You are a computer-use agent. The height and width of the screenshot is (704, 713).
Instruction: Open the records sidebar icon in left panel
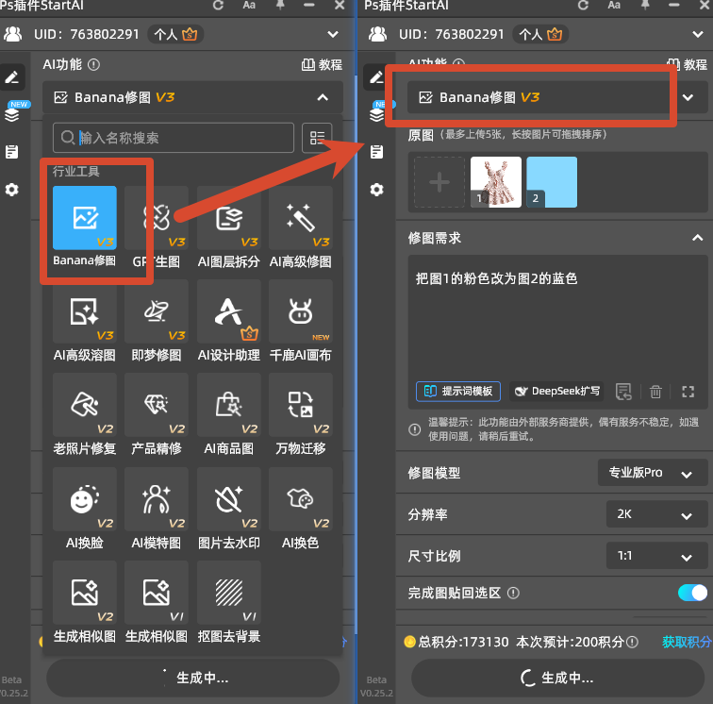coord(12,152)
